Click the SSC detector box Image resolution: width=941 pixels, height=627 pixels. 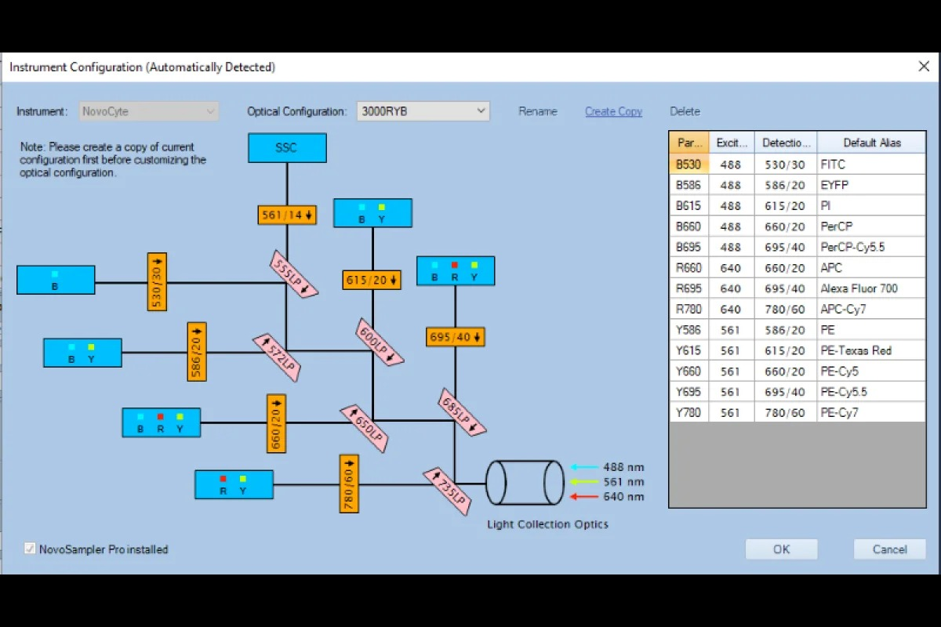click(287, 148)
